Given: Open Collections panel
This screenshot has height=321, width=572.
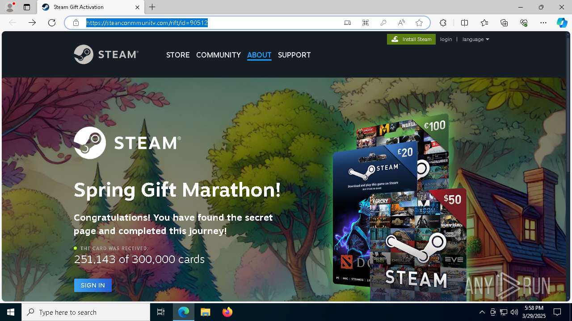Looking at the screenshot, I should coord(504,23).
